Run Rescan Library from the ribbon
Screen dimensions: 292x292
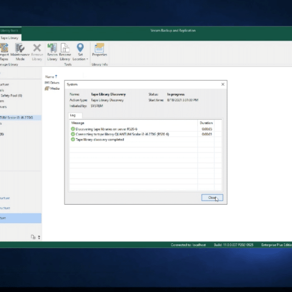(52, 52)
